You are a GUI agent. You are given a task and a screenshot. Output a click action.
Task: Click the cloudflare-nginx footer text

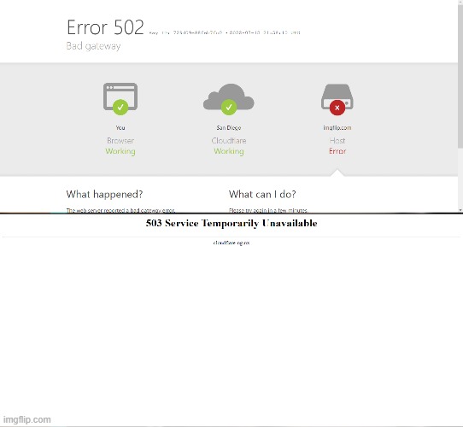pos(231,243)
